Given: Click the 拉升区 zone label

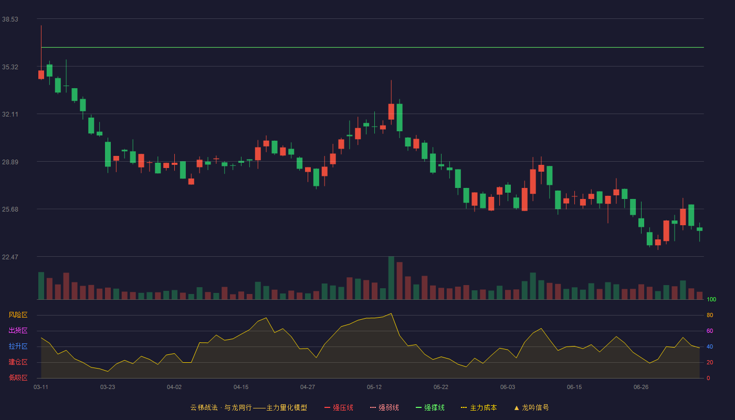Looking at the screenshot, I should 18,346.
